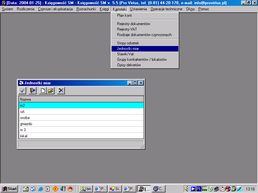This screenshot has height=193, width=258.
Task: Click the notepad icon in quick launch
Action: tap(48, 189)
